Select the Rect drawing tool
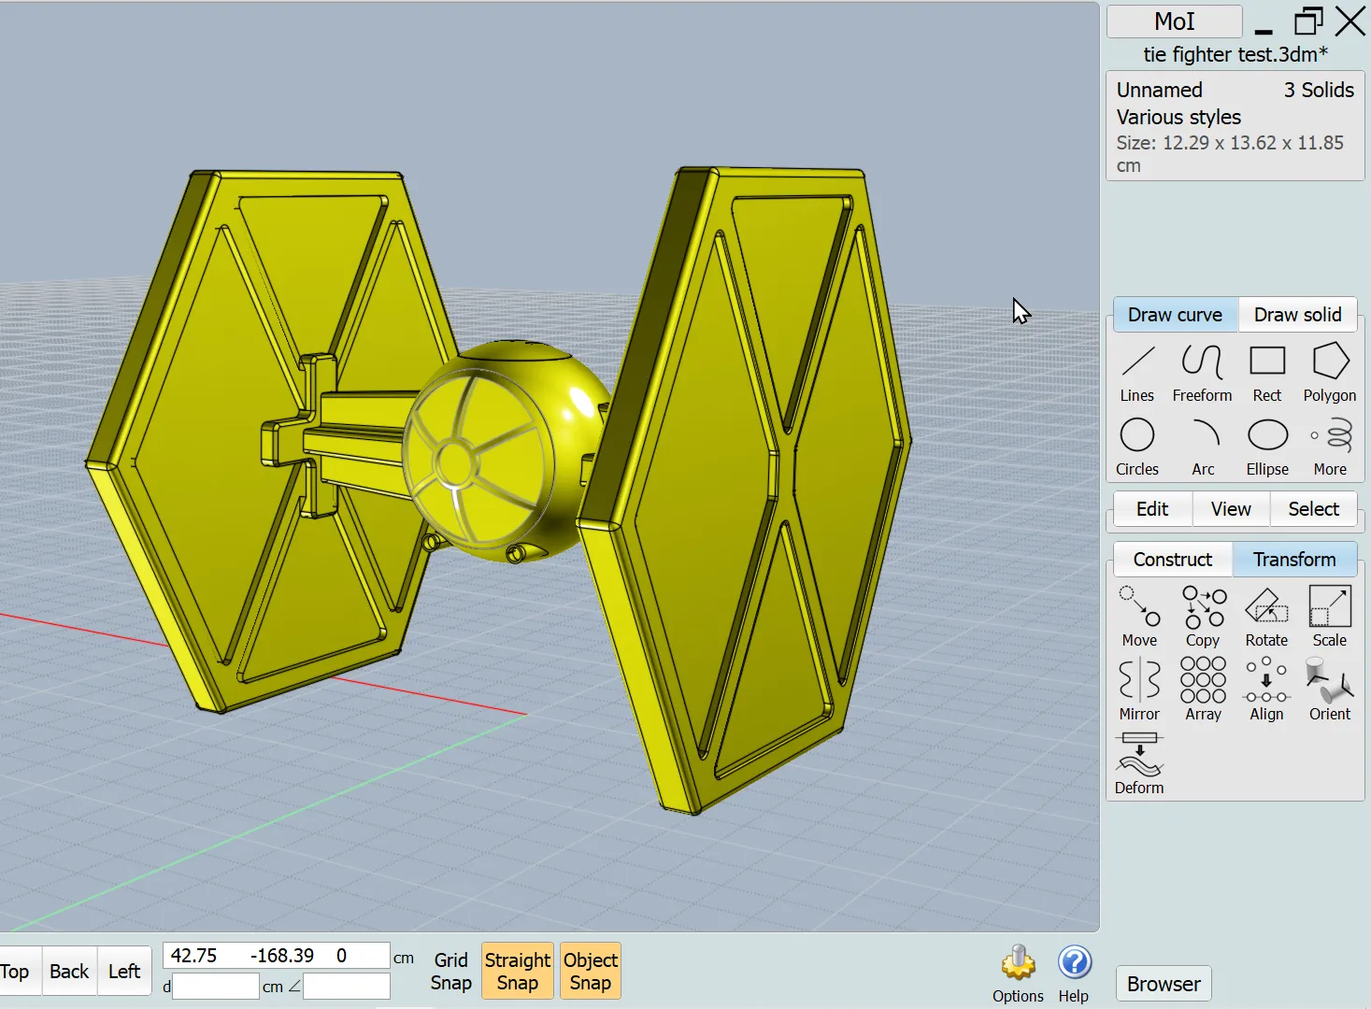Viewport: 1371px width, 1009px height. pos(1267,372)
